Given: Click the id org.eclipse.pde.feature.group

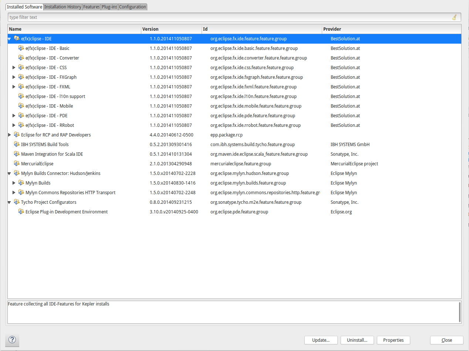Looking at the screenshot, I should pos(239,212).
